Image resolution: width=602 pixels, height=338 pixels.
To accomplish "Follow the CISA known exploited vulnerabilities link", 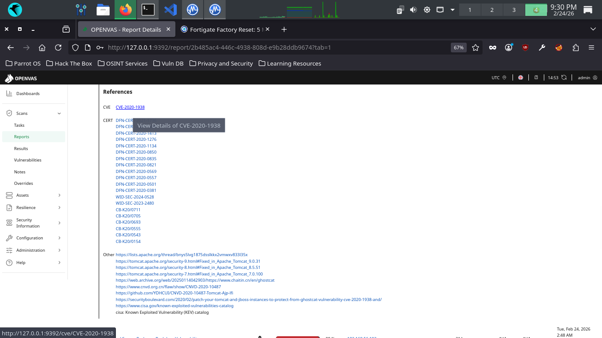I will [x=175, y=306].
